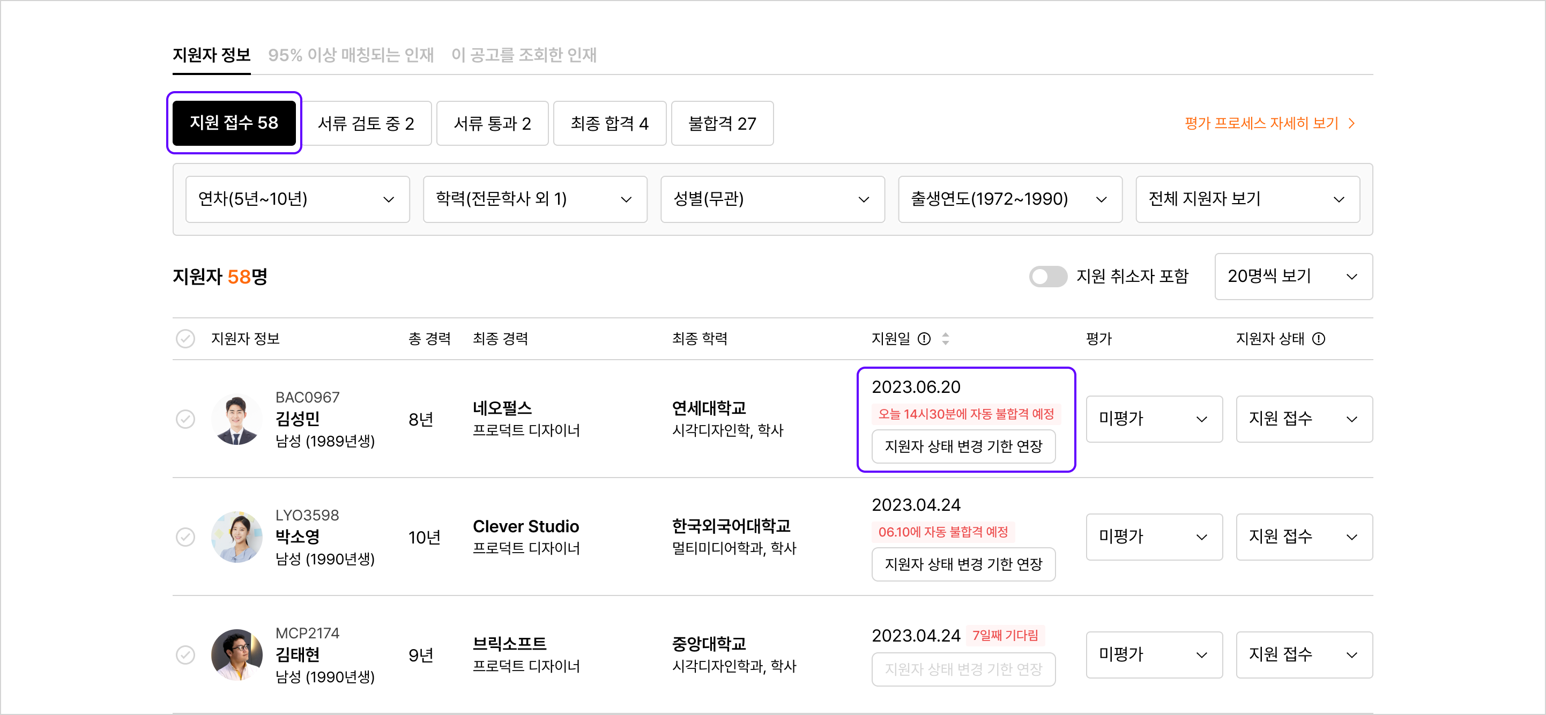1546x715 pixels.
Task: Open 지원 접수 status dropdown for 김태현
Action: 1304,655
